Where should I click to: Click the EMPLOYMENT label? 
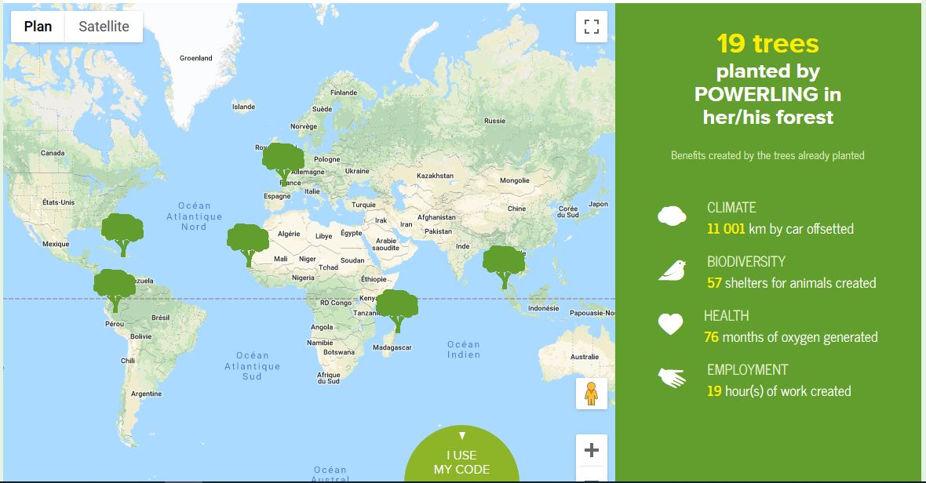pos(748,370)
